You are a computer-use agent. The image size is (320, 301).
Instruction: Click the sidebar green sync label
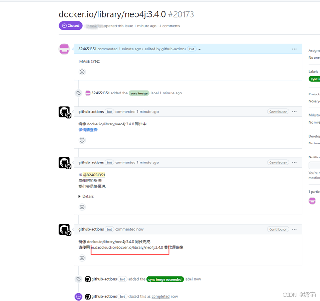pos(314,79)
